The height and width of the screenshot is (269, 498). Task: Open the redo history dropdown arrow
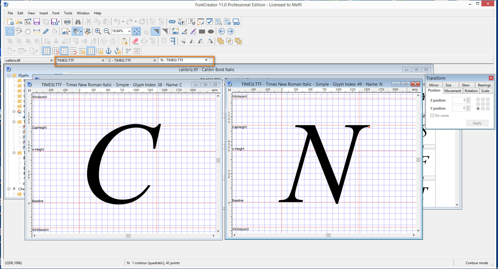(136, 22)
